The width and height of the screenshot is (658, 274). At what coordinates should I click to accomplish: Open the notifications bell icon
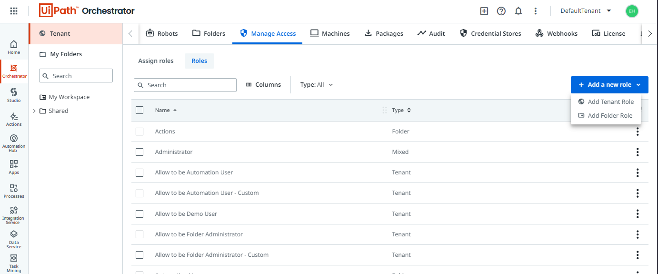coord(518,11)
